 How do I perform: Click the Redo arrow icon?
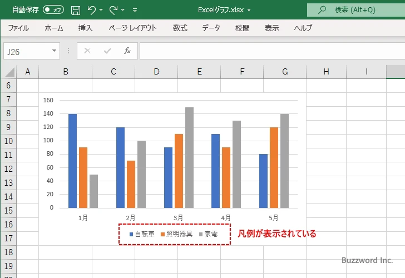[x=113, y=9]
